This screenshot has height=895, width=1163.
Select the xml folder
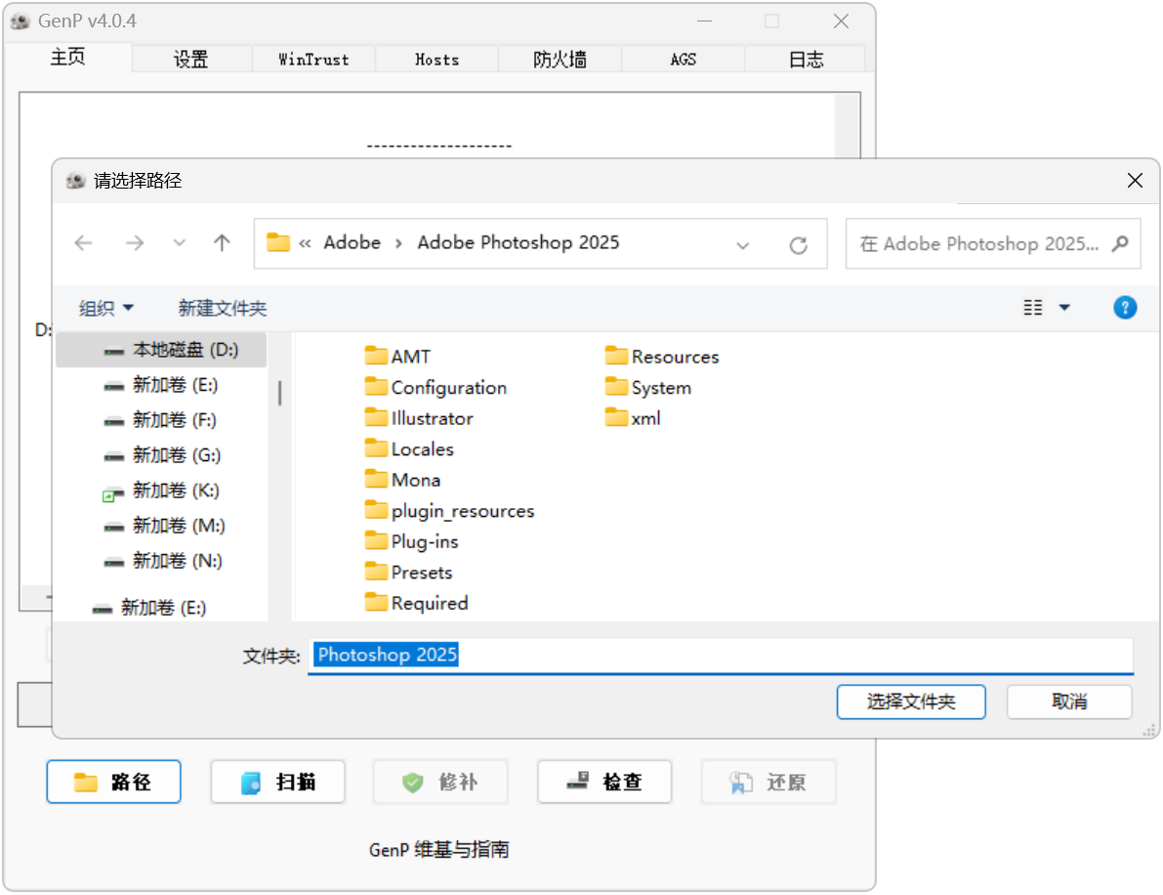click(x=633, y=418)
